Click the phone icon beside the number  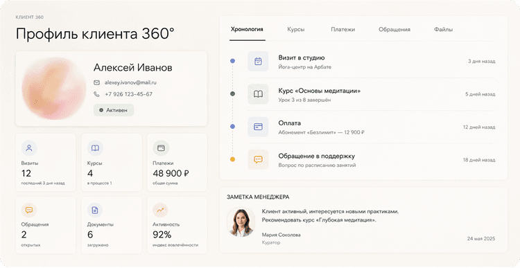96,94
